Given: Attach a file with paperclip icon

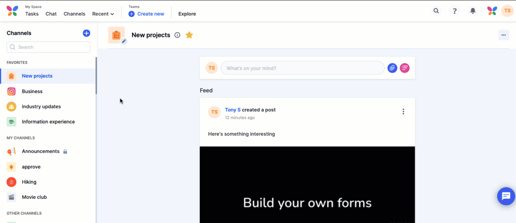Looking at the screenshot, I should click(x=392, y=68).
